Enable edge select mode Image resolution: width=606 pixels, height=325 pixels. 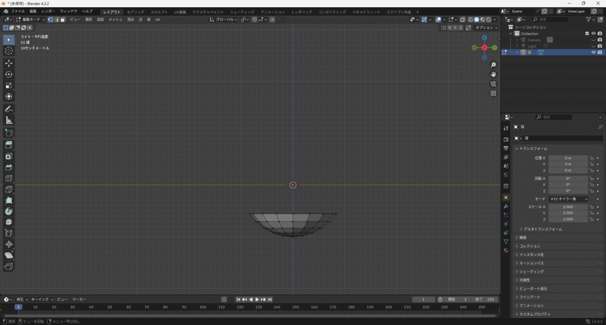(x=56, y=19)
